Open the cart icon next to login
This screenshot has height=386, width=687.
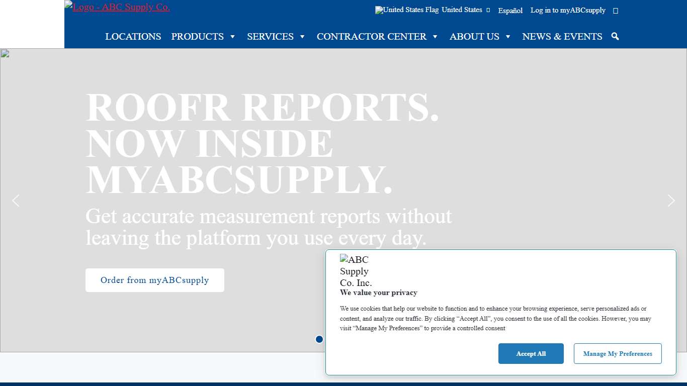point(616,10)
